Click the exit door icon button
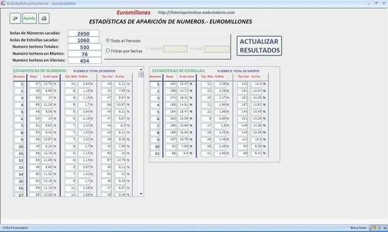This screenshot has height=232, width=388. click(15, 18)
